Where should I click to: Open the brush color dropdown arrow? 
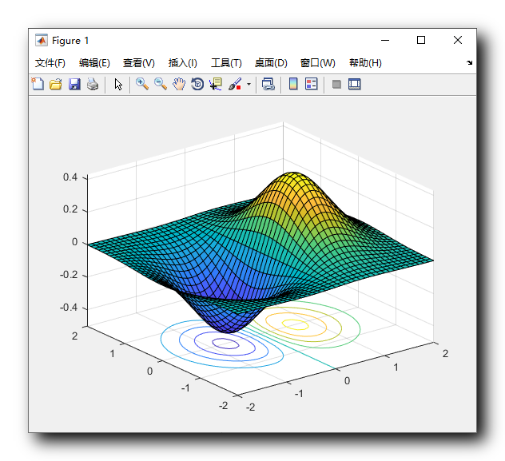click(x=249, y=85)
